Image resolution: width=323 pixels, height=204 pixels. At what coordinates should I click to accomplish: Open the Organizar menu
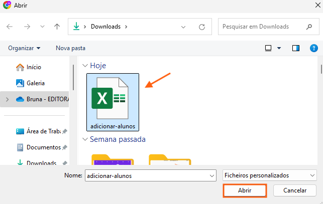24,48
